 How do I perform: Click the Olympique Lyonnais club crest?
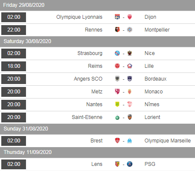click(117, 17)
